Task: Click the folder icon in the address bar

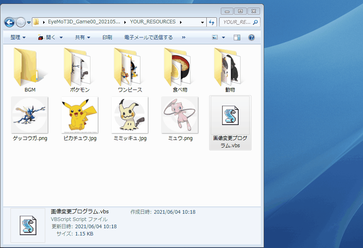Action: pyautogui.click(x=36, y=22)
